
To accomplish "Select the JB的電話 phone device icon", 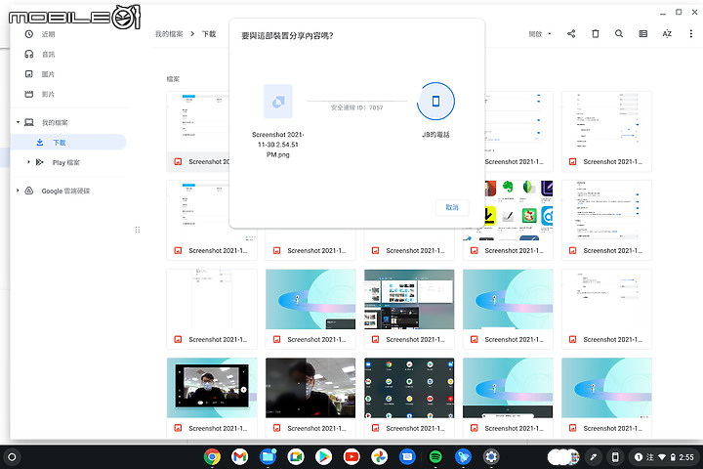I will coord(435,101).
